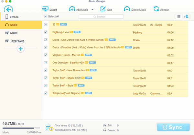
Task: Click the Drake playlist icon
Action: point(7,33)
